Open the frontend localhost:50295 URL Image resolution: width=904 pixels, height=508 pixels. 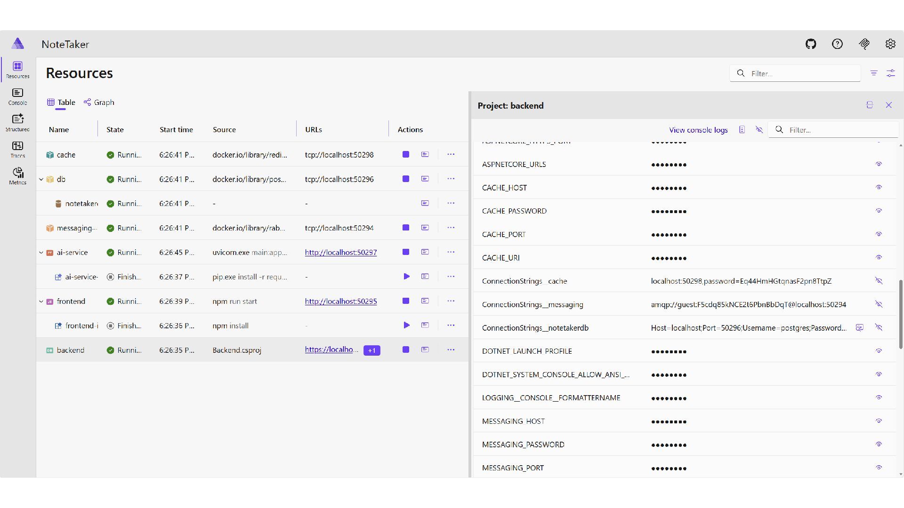coord(340,302)
